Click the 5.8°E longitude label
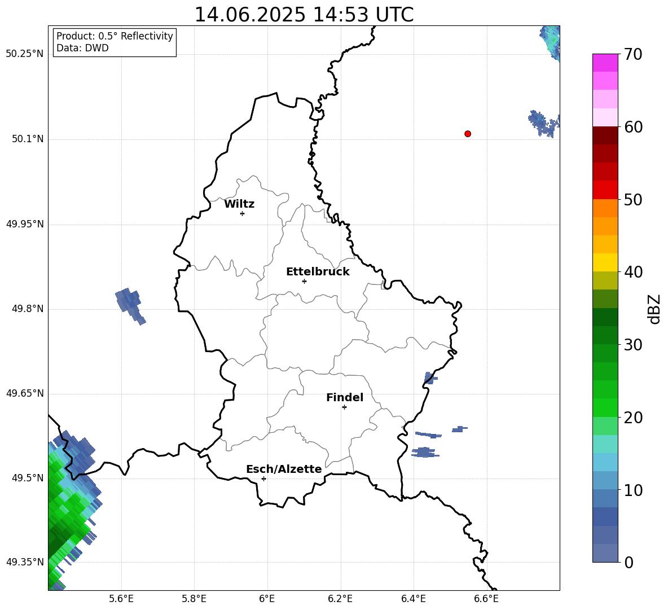This screenshot has height=610, width=668. pos(194,599)
